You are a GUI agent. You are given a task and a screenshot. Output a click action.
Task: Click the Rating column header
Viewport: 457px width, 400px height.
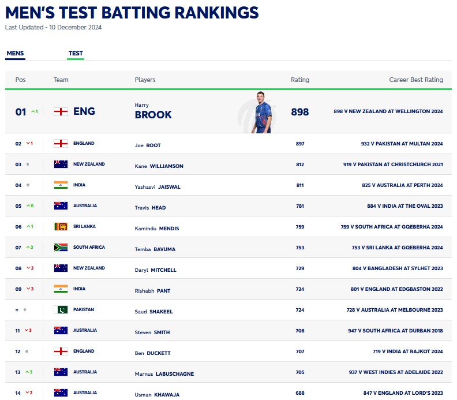300,80
